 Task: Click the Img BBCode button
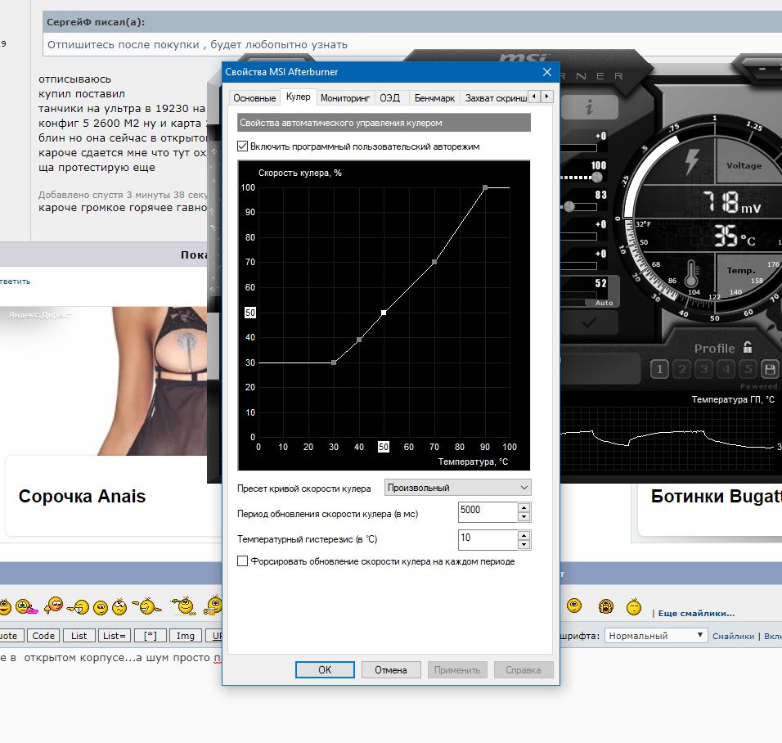[x=186, y=635]
